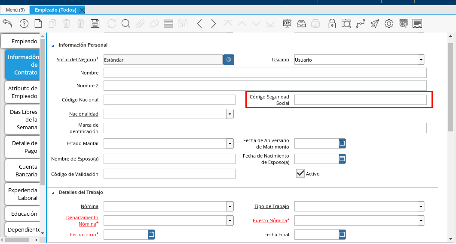Screen dimensions: 456x244
Task: Toggle the Activo checkbox
Action: [x=300, y=173]
